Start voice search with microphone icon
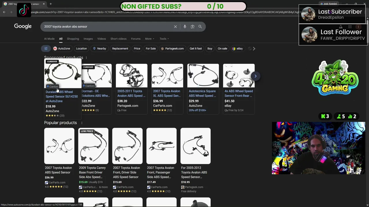This screenshot has height=207, width=369. click(185, 26)
